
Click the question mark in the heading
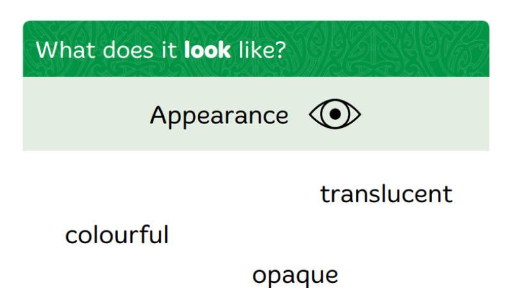[279, 50]
